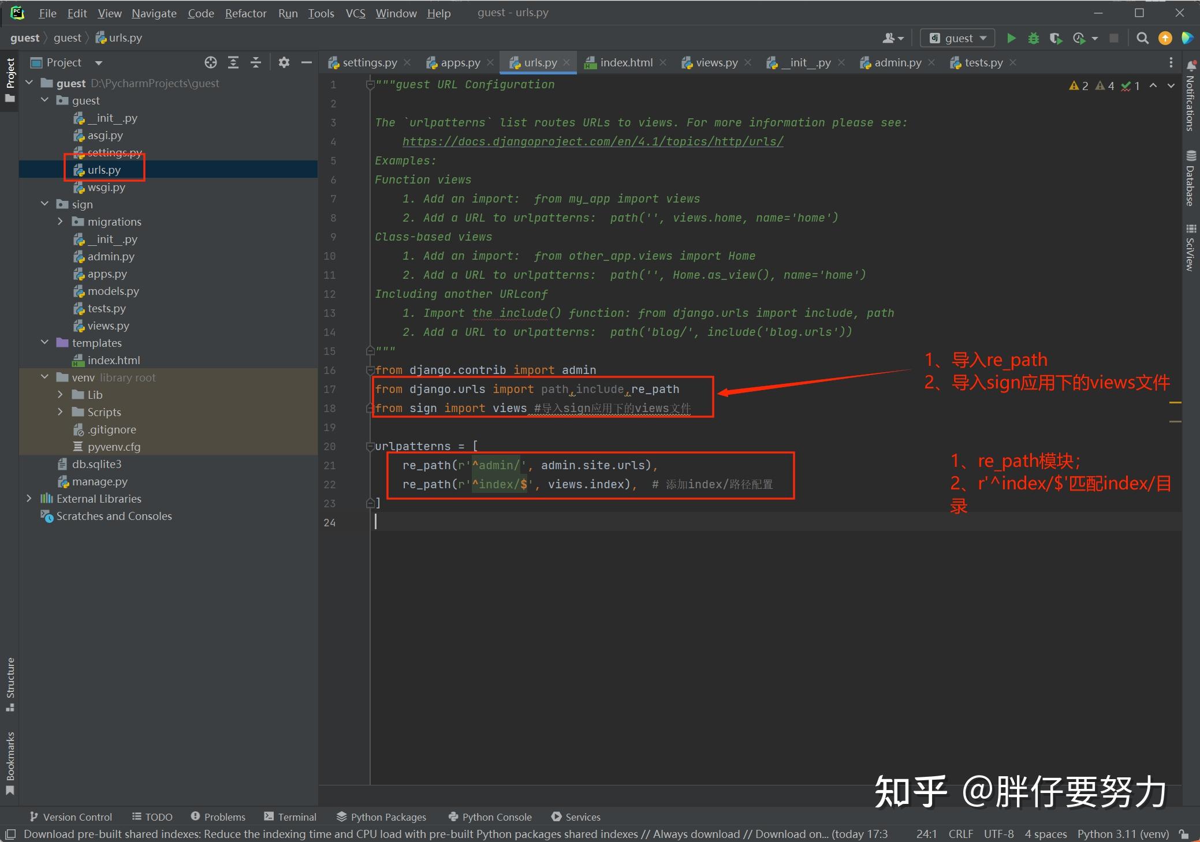Open Bookmarks tool window
This screenshot has width=1200, height=842.
[x=10, y=763]
